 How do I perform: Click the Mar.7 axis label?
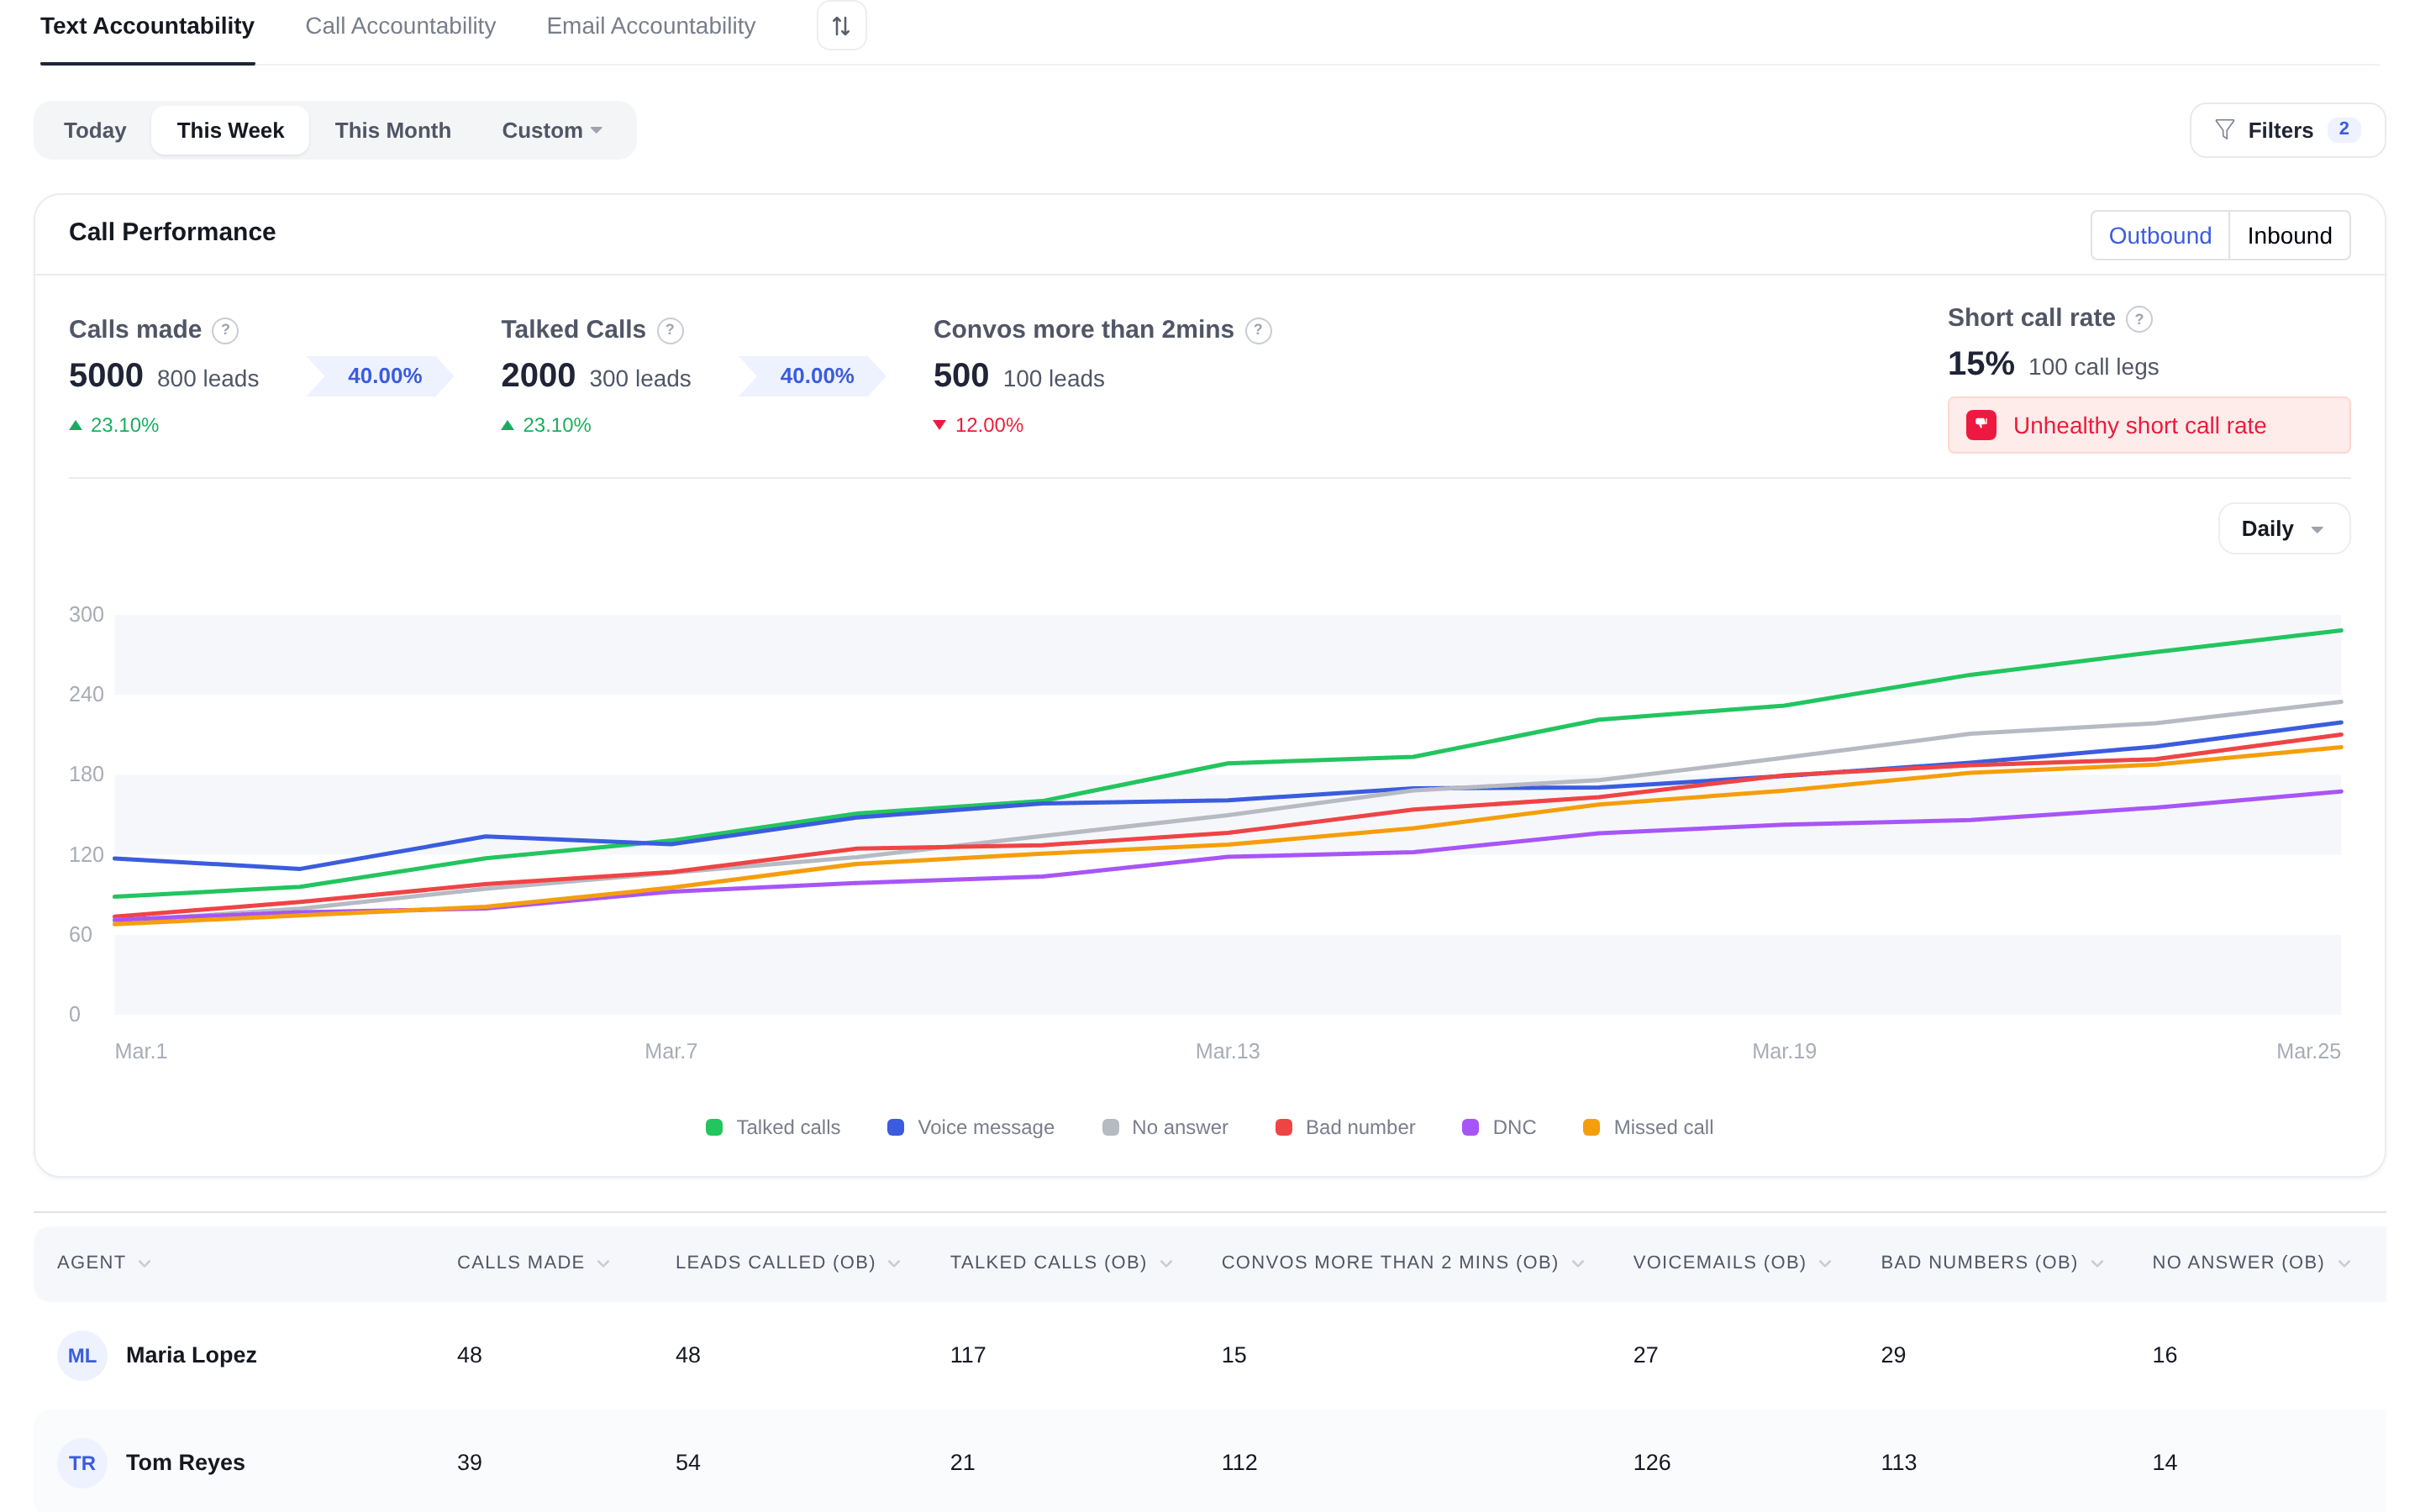[x=670, y=1051]
